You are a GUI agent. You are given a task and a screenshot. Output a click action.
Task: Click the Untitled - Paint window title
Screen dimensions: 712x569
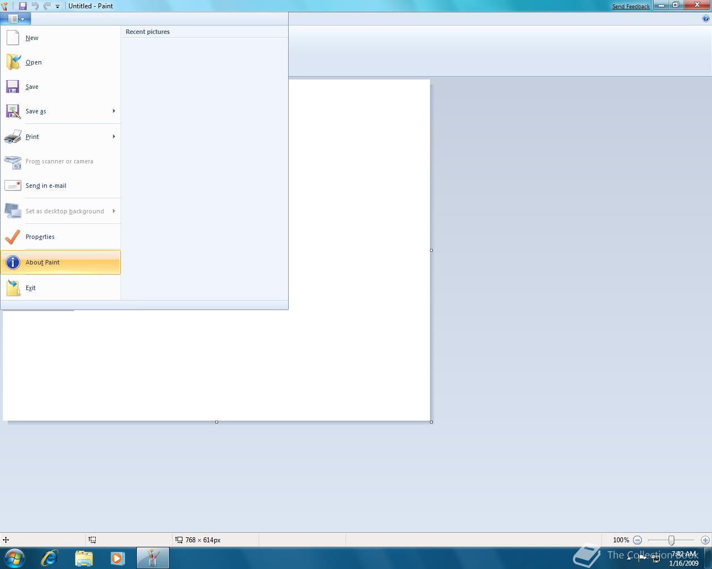point(91,6)
